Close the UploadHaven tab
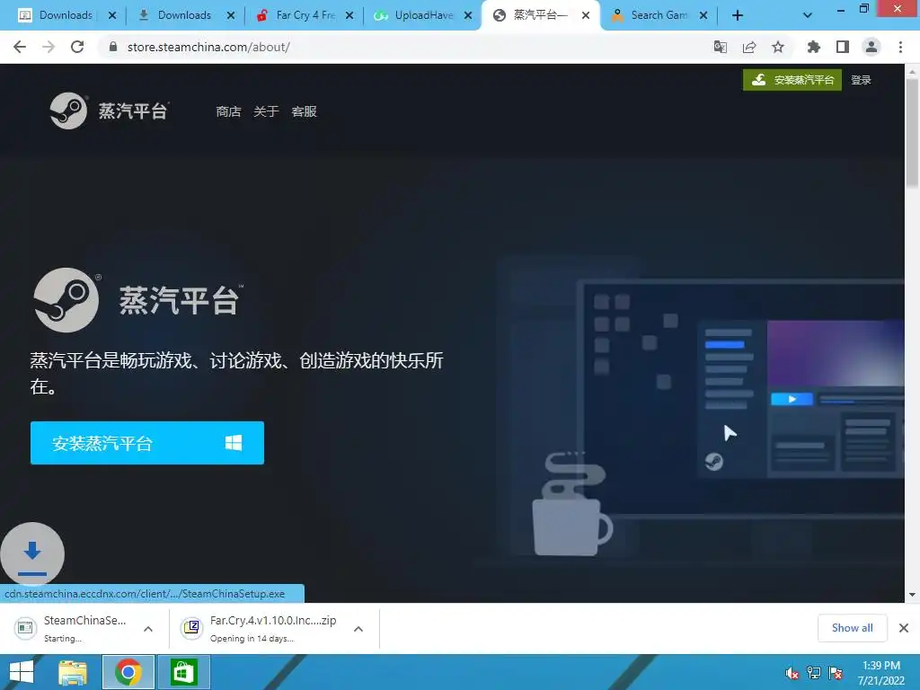The width and height of the screenshot is (920, 690). point(467,16)
